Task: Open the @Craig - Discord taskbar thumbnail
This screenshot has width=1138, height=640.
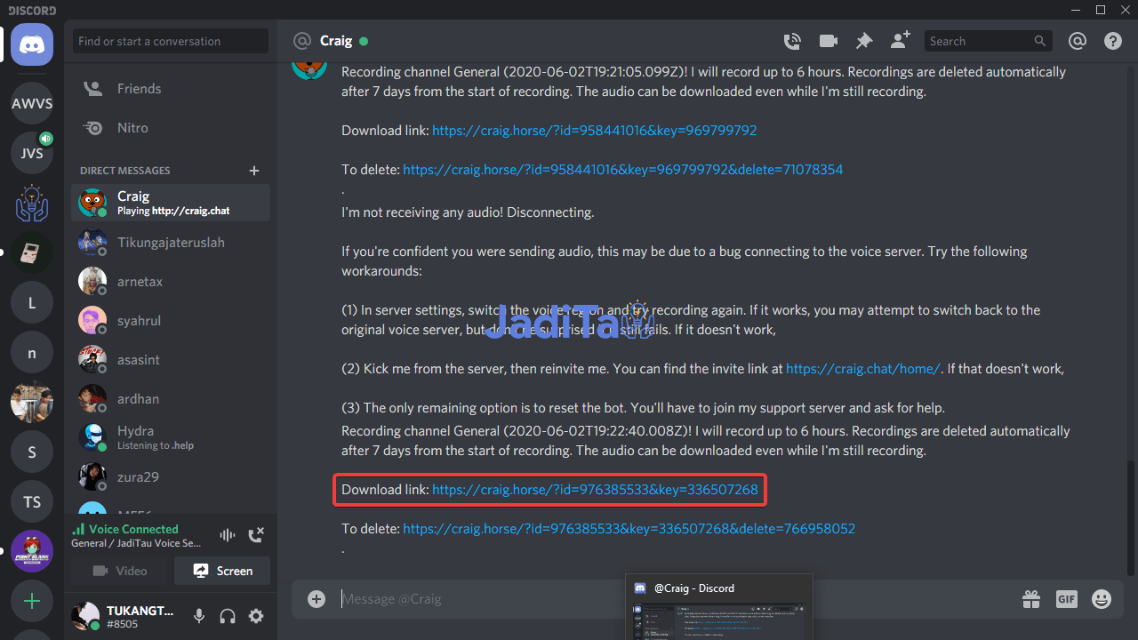Action: [x=718, y=607]
